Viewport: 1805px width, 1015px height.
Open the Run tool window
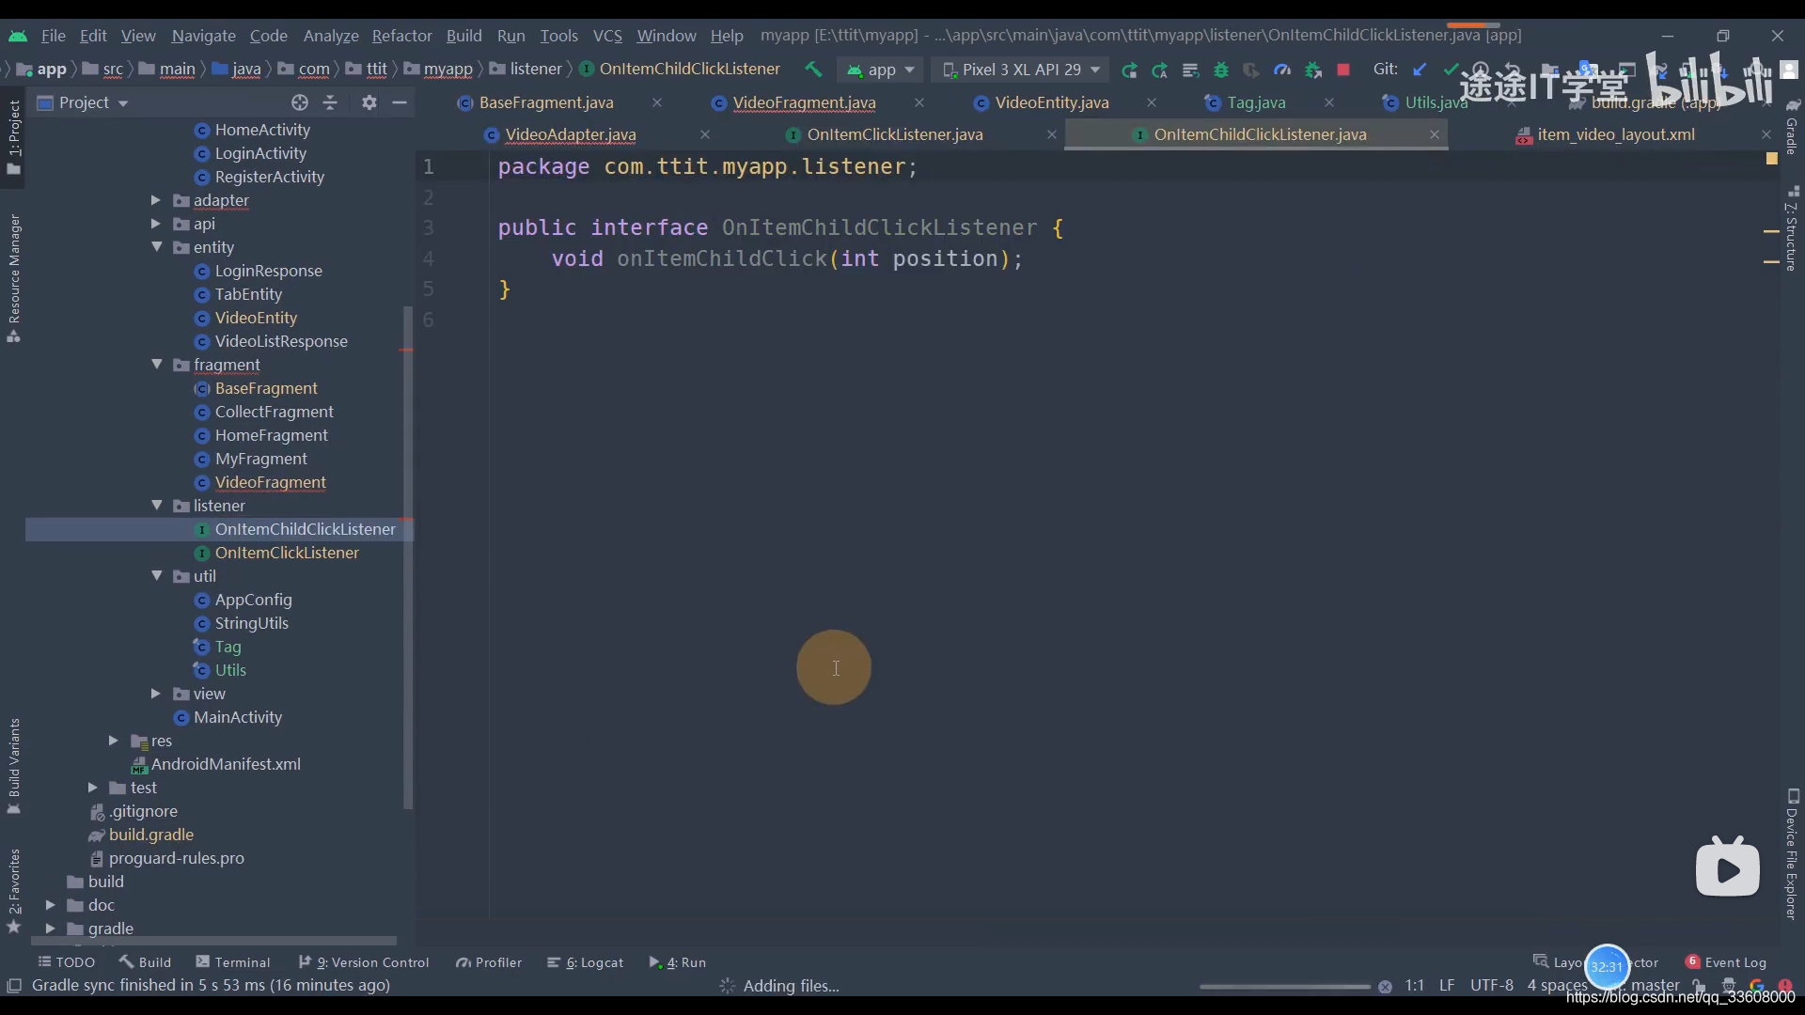[x=678, y=962]
